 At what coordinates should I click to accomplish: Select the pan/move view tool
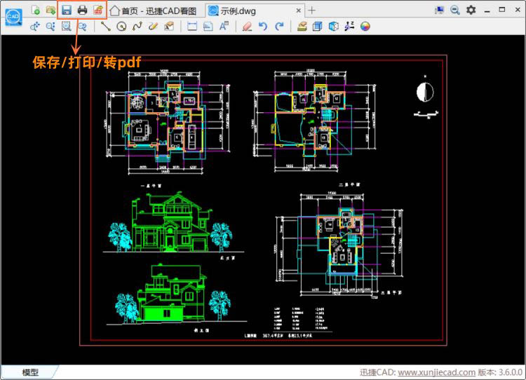[35, 26]
